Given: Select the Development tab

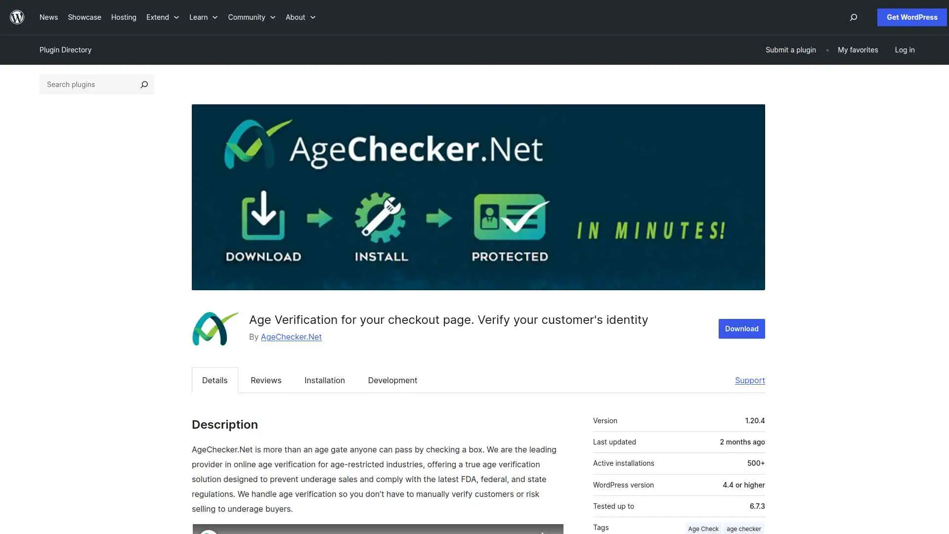Looking at the screenshot, I should coord(392,380).
